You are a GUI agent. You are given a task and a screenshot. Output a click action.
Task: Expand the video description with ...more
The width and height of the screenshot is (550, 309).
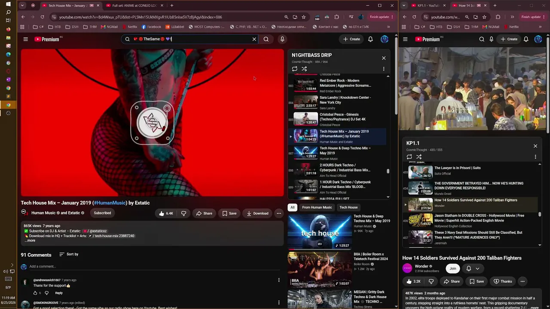click(x=30, y=240)
